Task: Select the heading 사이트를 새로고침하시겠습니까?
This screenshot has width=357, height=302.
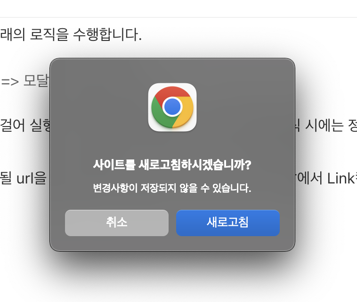Action: (x=172, y=165)
